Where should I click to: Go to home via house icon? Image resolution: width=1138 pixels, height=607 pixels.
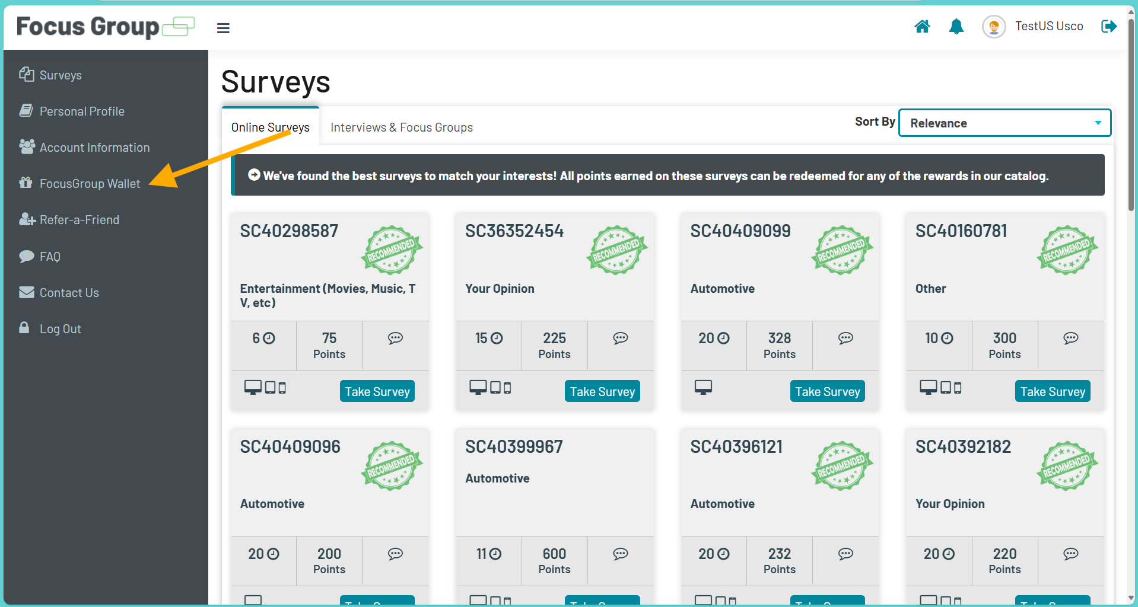pyautogui.click(x=922, y=26)
